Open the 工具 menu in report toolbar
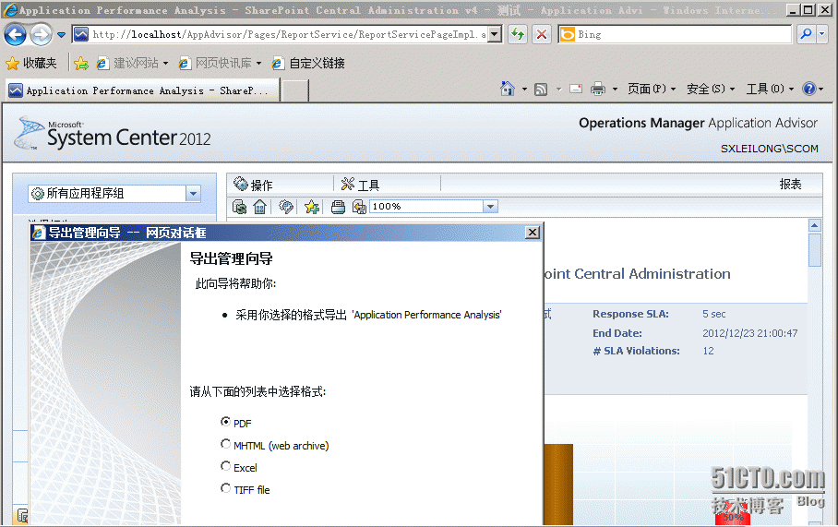This screenshot has height=527, width=838. click(x=360, y=185)
